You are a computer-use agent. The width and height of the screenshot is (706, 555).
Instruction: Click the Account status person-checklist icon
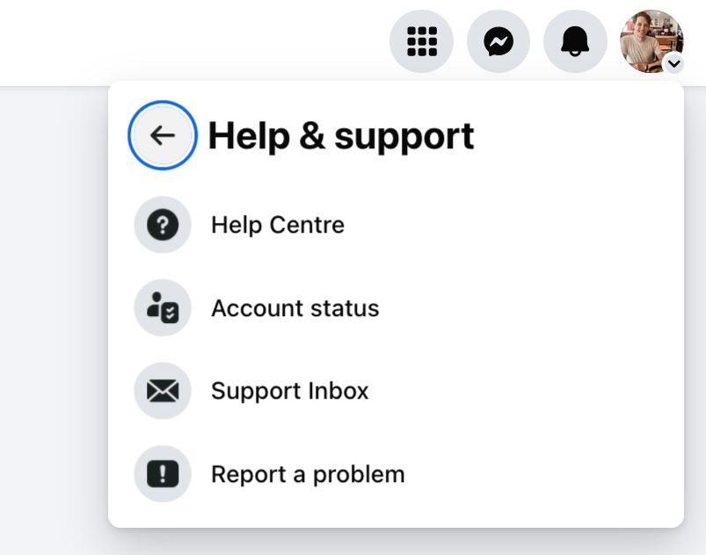163,307
